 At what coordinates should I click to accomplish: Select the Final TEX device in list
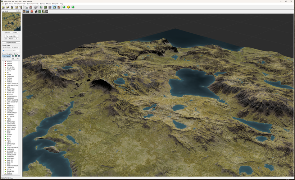point(9,62)
